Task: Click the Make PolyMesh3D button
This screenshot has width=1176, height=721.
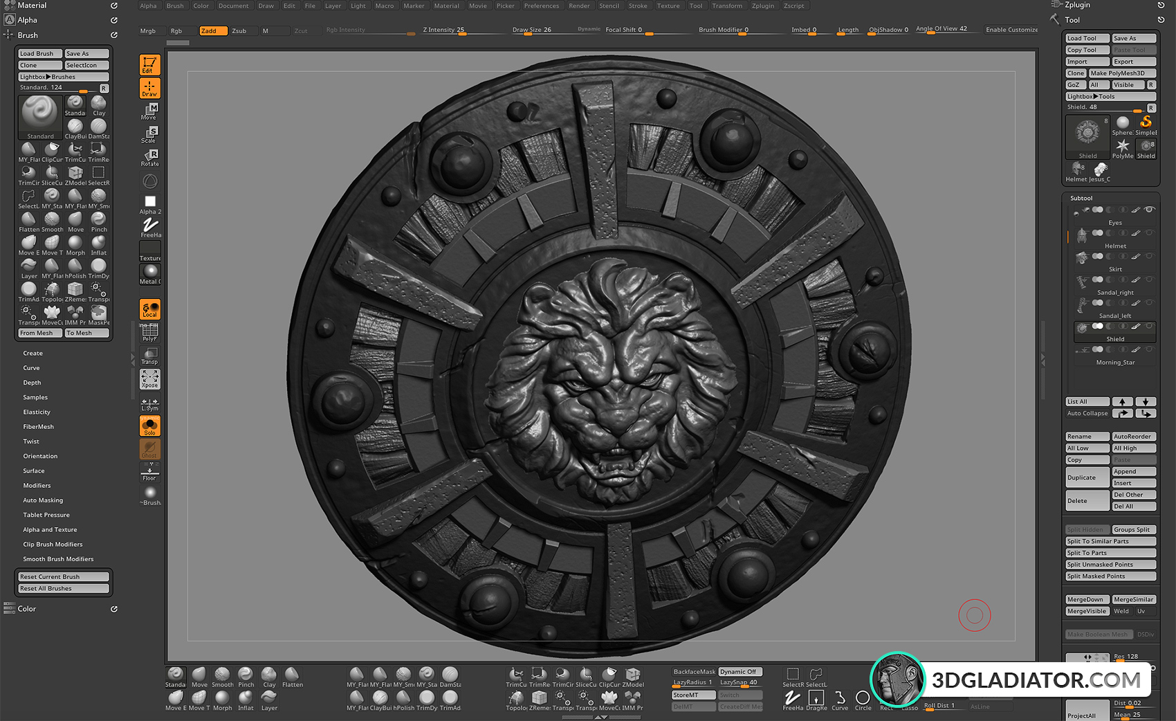Action: 1122,73
